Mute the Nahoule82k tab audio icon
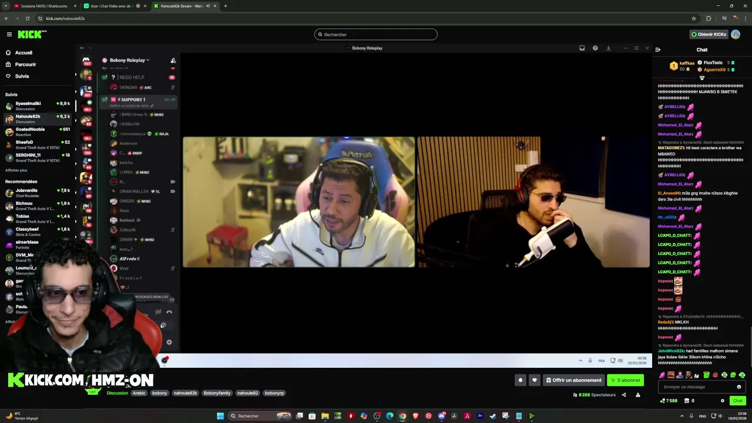Screen dimensions: 752x423 click(x=207, y=6)
